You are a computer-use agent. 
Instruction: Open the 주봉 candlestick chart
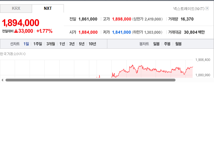pos(167,44)
